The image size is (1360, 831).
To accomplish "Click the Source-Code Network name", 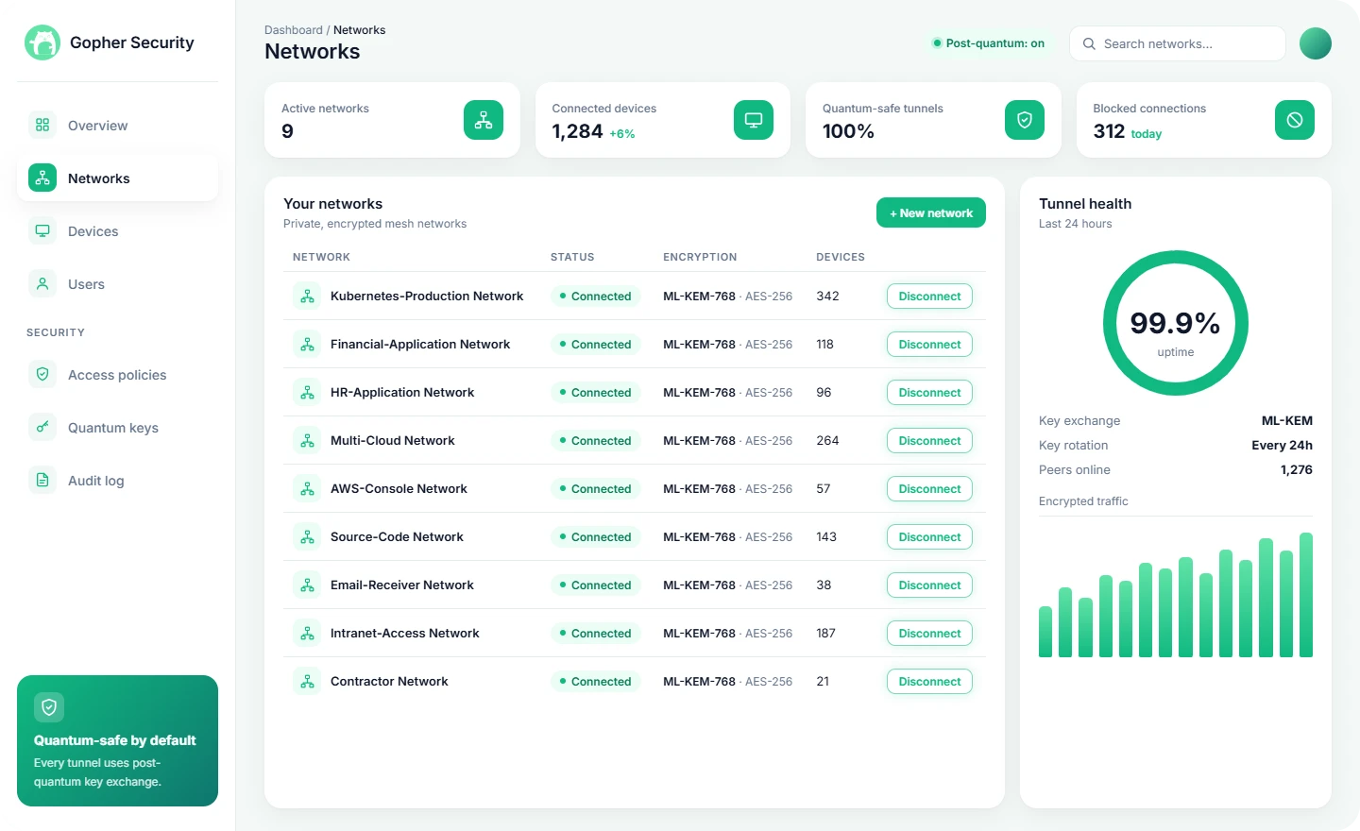I will 397,536.
